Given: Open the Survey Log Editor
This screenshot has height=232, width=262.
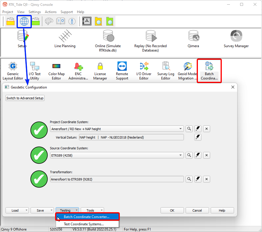Looking at the screenshot, I should coord(166,70).
